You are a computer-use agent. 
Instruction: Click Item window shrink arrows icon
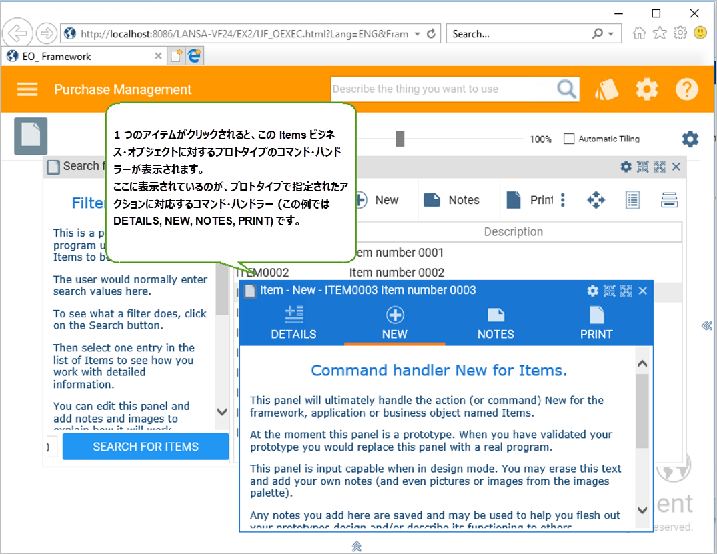(x=609, y=291)
